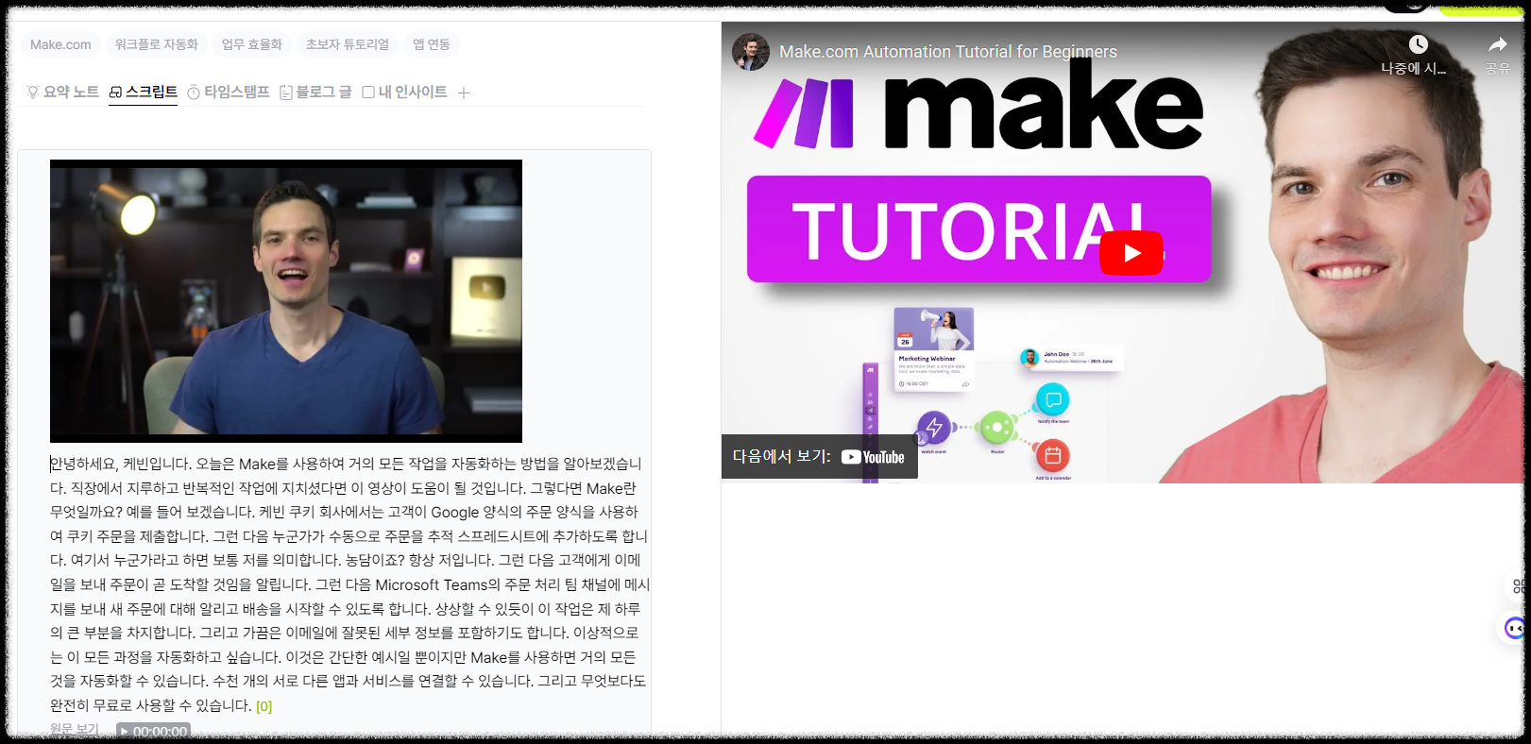Click the 초보자 튜토리얼 tag
The width and height of the screenshot is (1531, 744).
click(348, 44)
